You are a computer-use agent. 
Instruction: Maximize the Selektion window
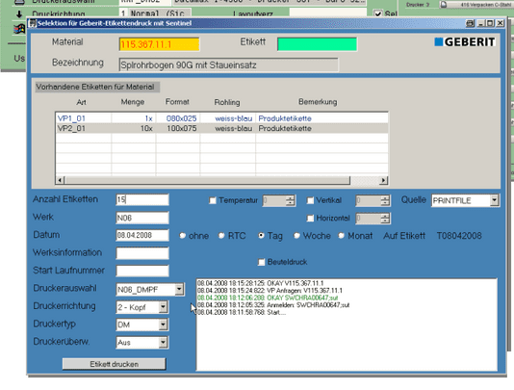(x=490, y=23)
